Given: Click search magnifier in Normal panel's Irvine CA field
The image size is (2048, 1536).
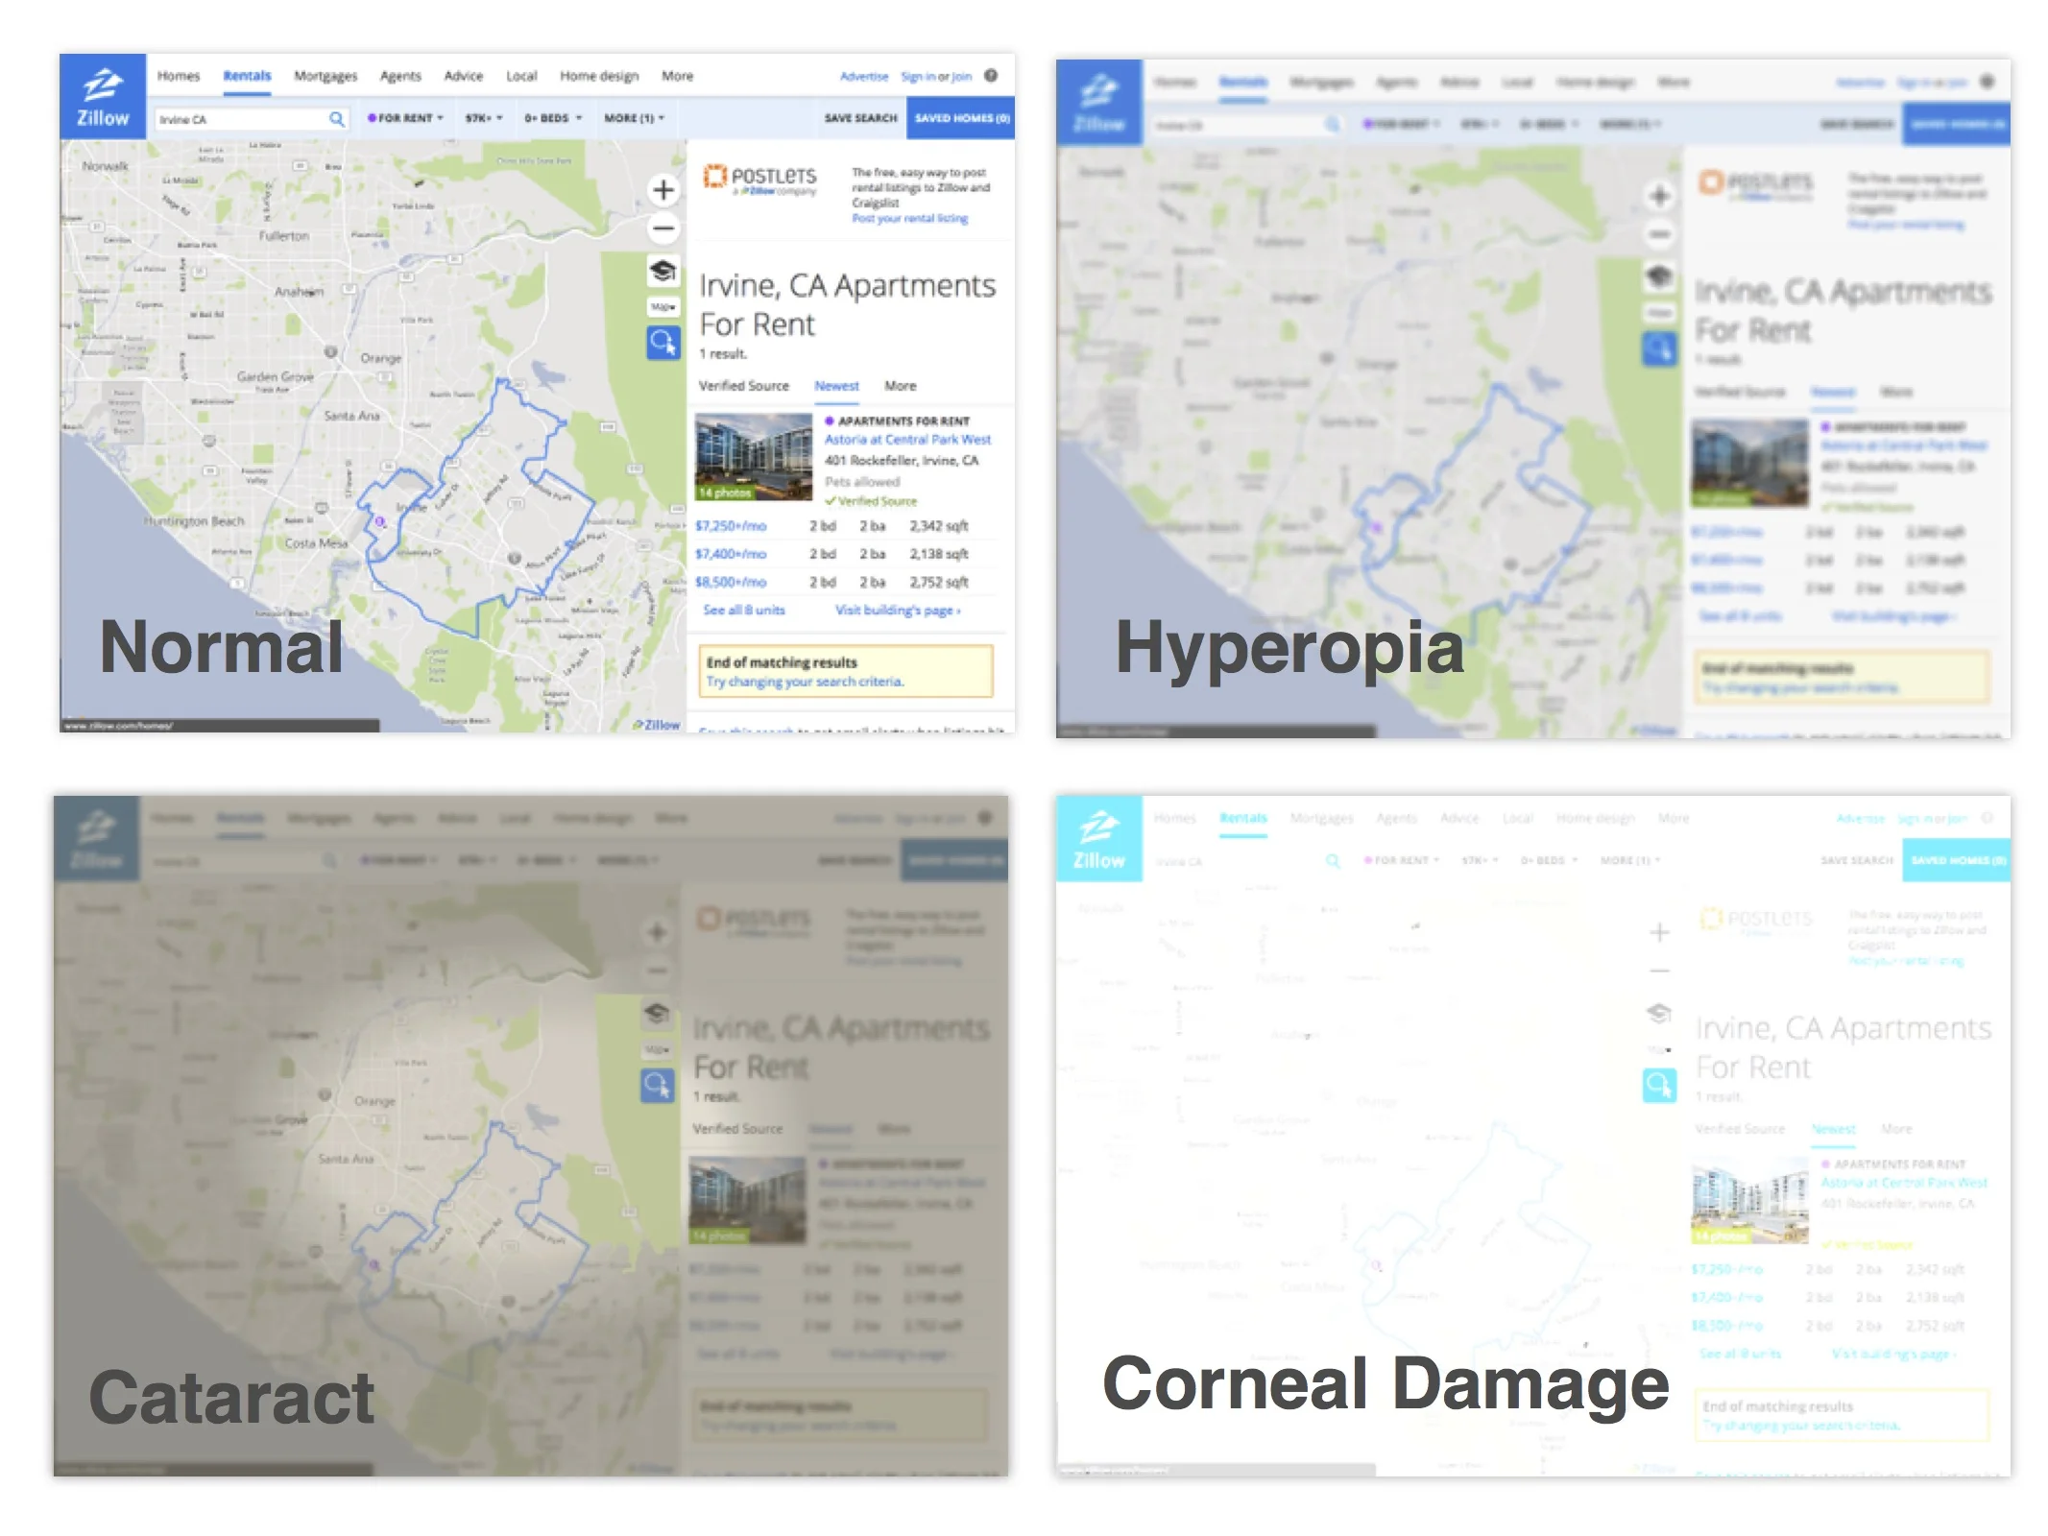Looking at the screenshot, I should (x=336, y=119).
